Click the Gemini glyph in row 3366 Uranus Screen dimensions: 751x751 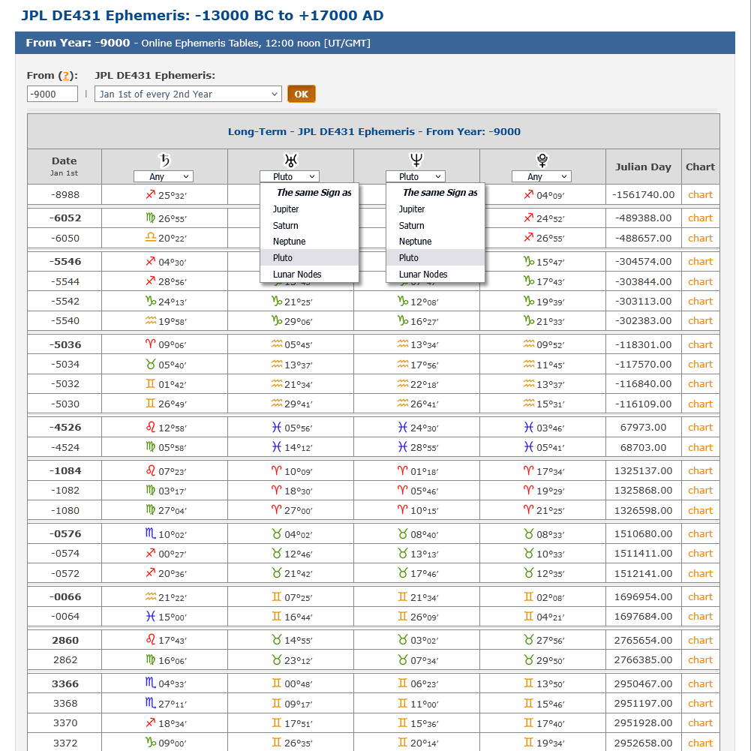(x=276, y=683)
